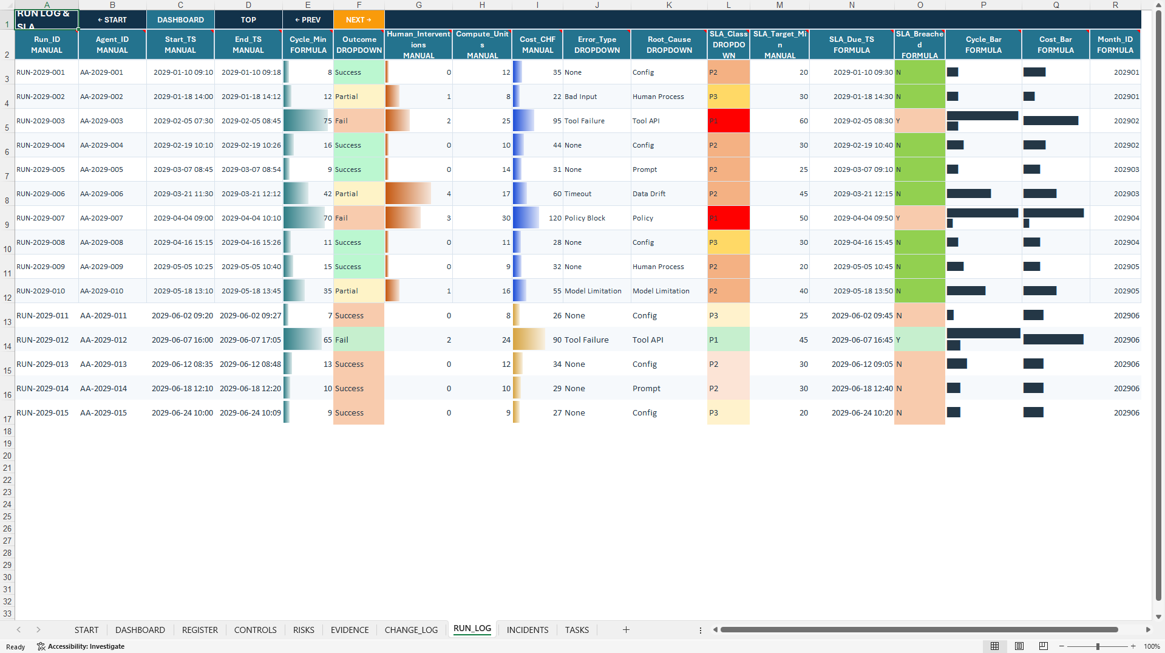Click the ← PREV navigation button

pyautogui.click(x=308, y=19)
